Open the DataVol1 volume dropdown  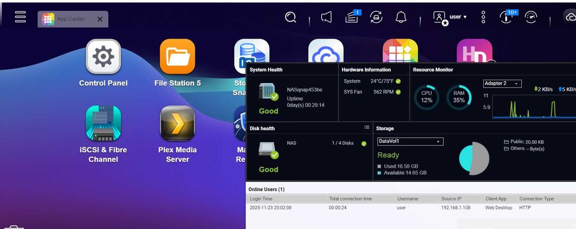tap(410, 142)
